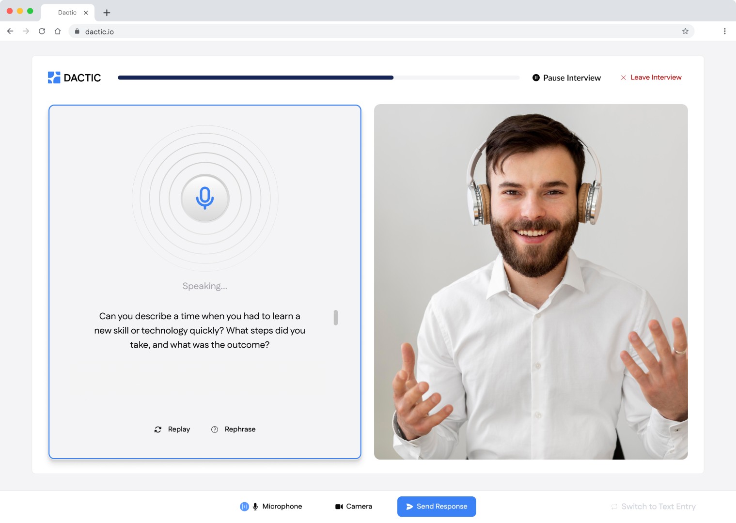Open browser three-dot menu
The height and width of the screenshot is (523, 736).
click(x=724, y=31)
